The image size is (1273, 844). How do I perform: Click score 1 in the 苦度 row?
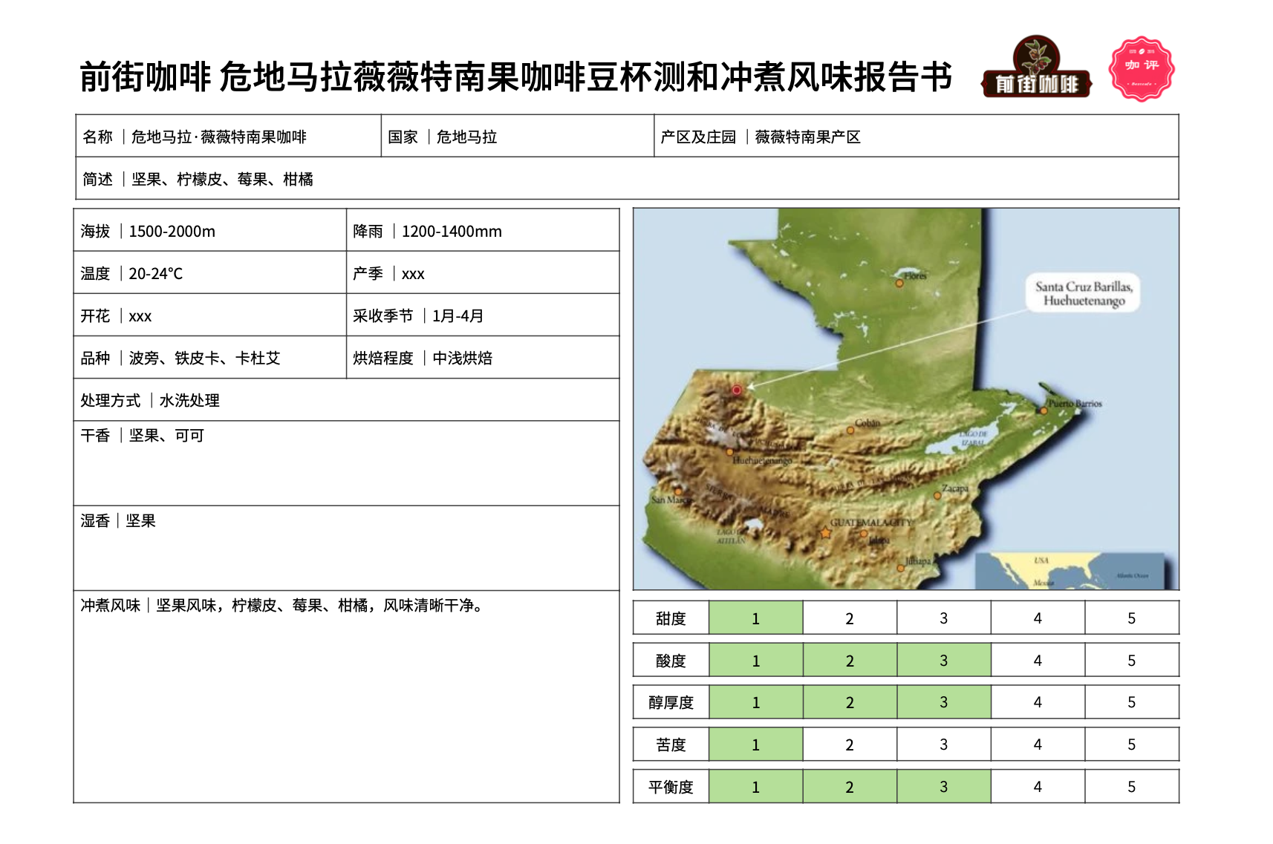755,744
